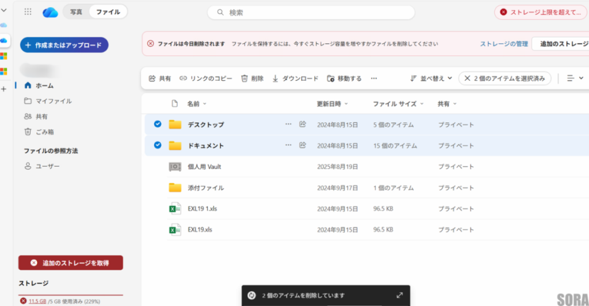Screen dimensions: 589x306
Task: Open the app launcher grid icon
Action: point(28,12)
